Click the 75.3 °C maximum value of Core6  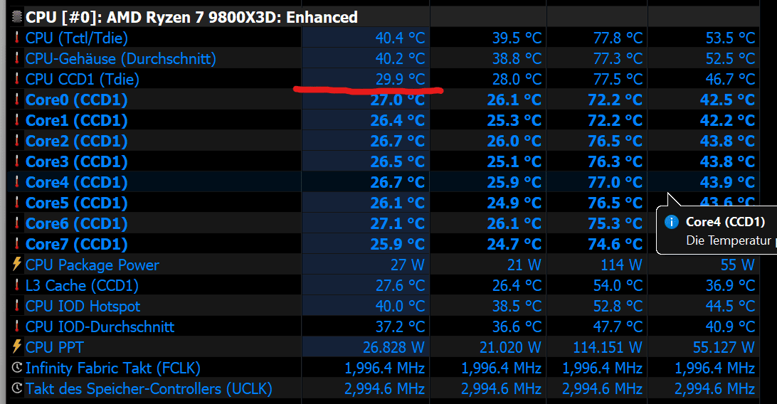pos(615,223)
